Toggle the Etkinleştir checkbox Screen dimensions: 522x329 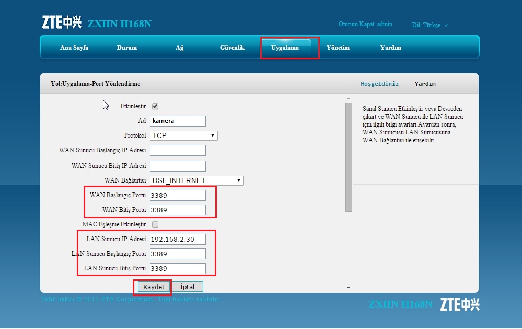pos(155,106)
